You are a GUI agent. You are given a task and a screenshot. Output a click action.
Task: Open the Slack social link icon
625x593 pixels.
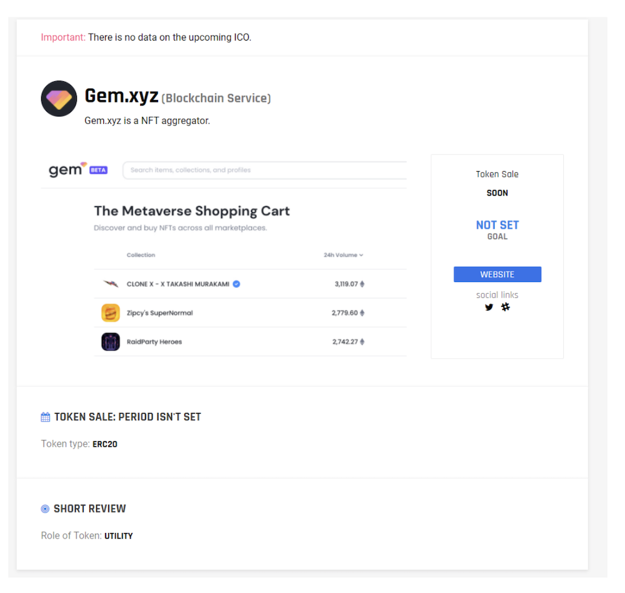point(506,307)
